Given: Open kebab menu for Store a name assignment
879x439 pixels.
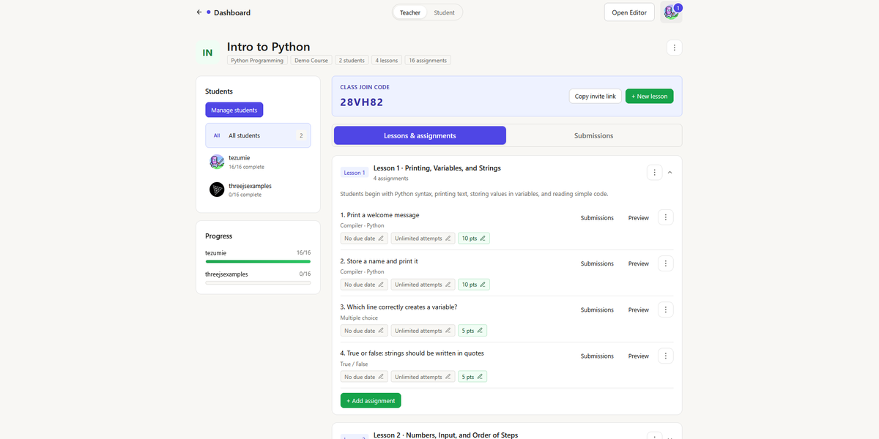Looking at the screenshot, I should pos(665,263).
